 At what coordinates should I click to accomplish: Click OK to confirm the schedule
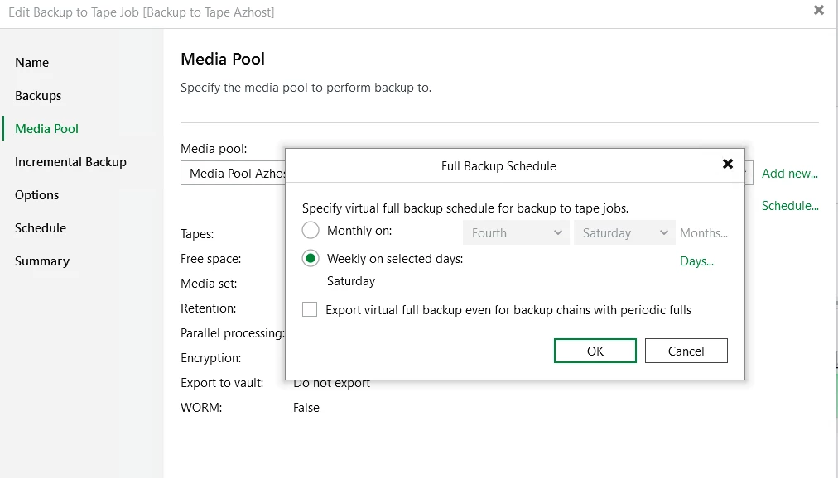pos(595,351)
